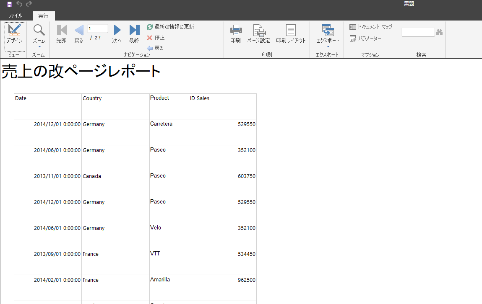Image resolution: width=482 pixels, height=304 pixels.
Task: Expand the エクスポート dropdown arrow
Action: (328, 46)
